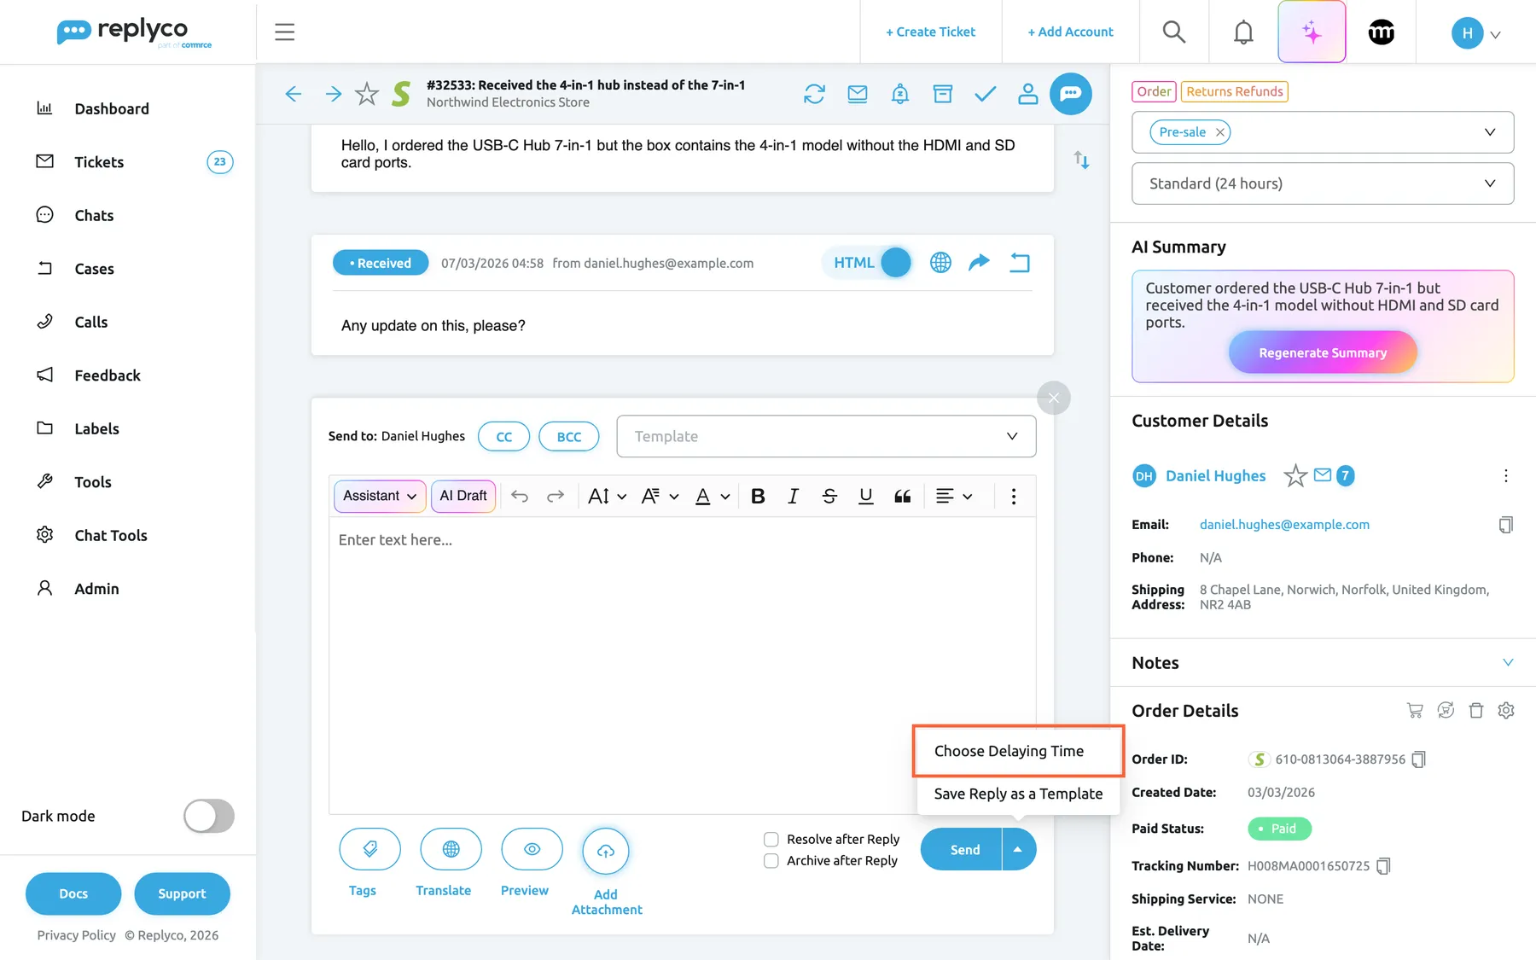
Task: Click the AI Draft button
Action: pos(463,496)
